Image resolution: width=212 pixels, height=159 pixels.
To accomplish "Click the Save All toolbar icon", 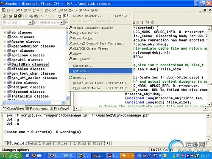I will (x=20, y=16).
